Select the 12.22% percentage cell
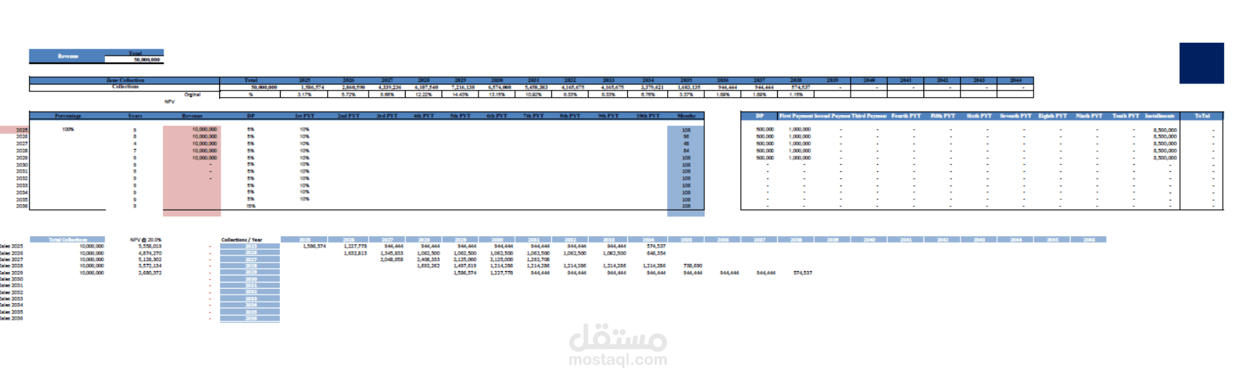 424,94
